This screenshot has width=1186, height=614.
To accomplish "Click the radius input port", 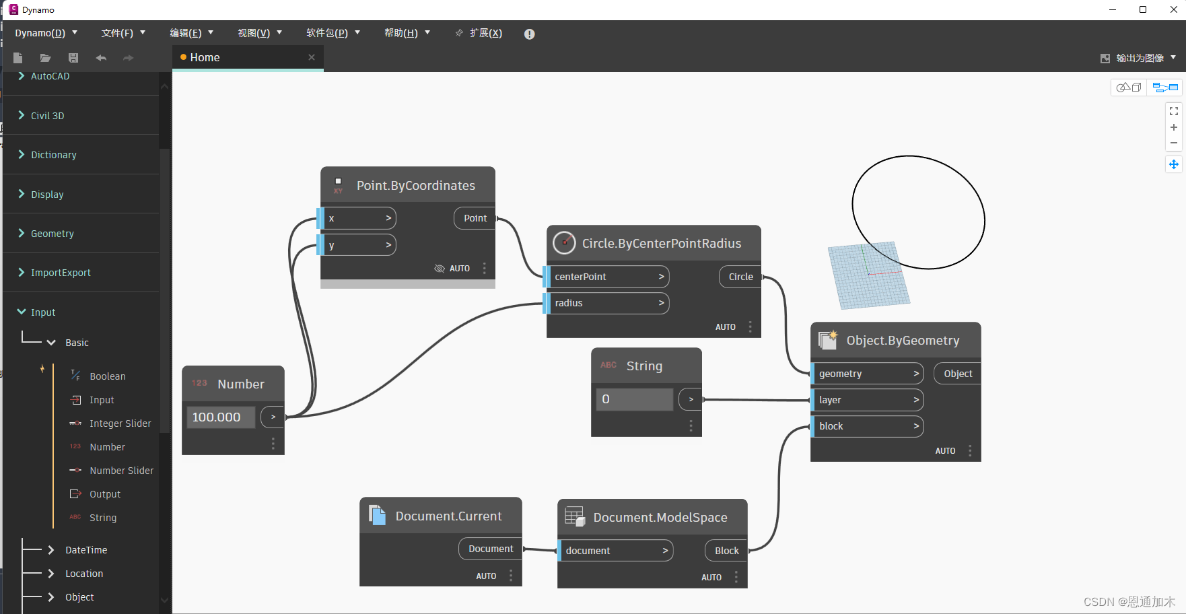I will (x=606, y=303).
